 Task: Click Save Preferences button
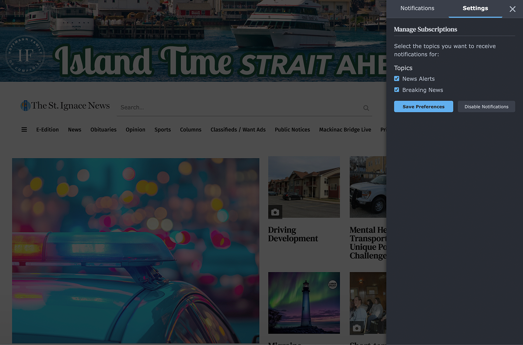click(x=424, y=106)
